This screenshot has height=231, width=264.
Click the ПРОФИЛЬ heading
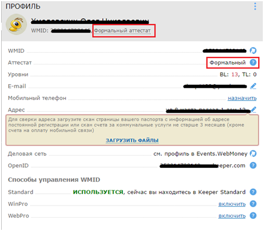[23, 6]
